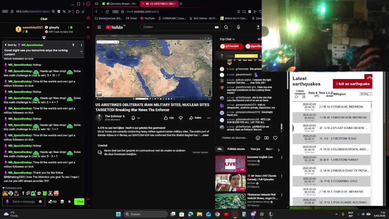The height and width of the screenshot is (219, 389).
Task: Open options for the Mr Bean video
Action: tap(282, 176)
